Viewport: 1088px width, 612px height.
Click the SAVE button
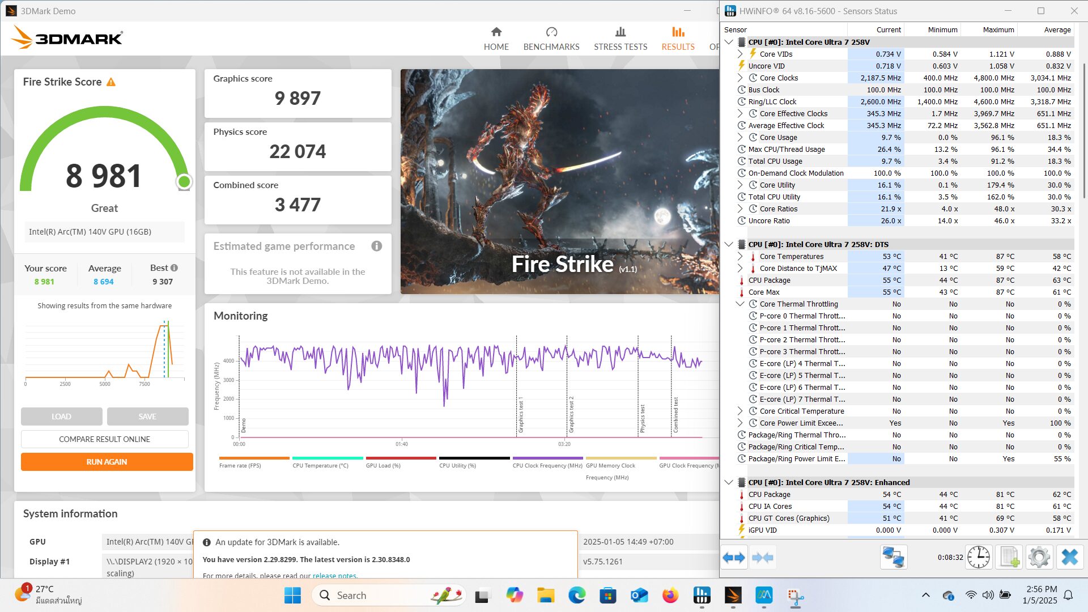(147, 416)
